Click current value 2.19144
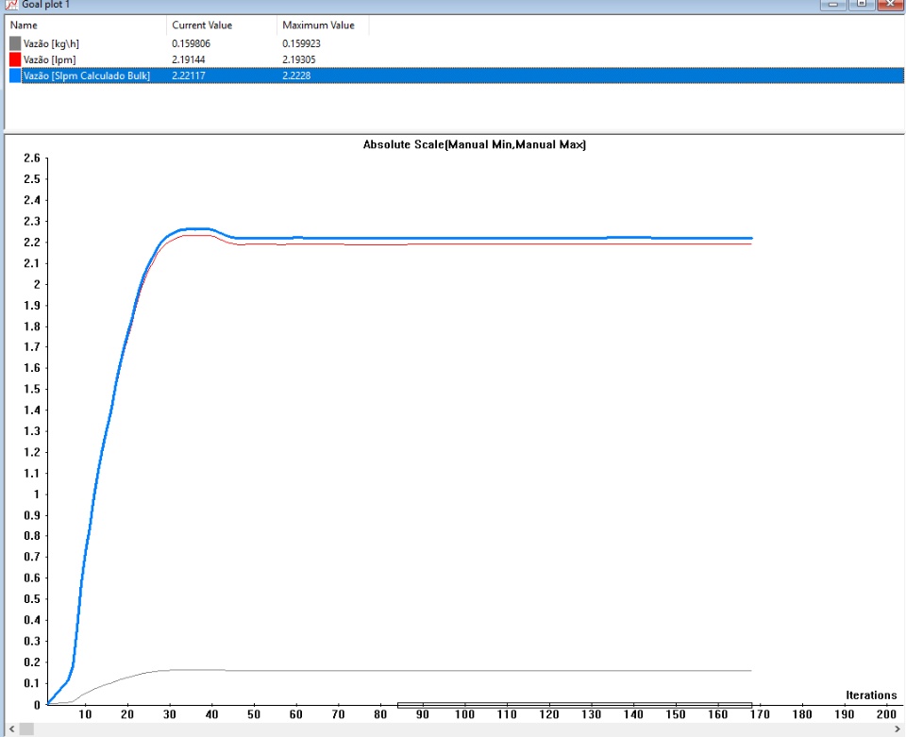The height and width of the screenshot is (737, 906). (x=189, y=59)
